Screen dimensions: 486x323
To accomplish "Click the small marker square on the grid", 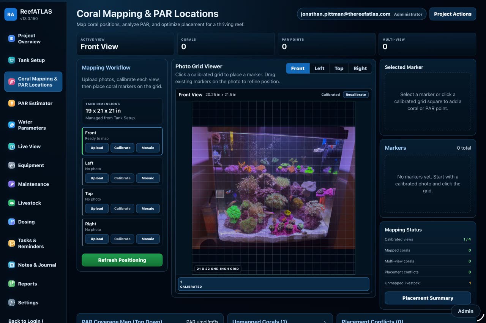I will (x=220, y=194).
